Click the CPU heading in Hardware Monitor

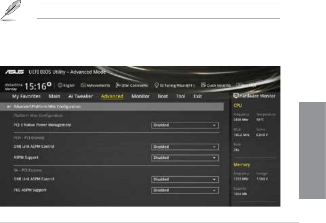click(237, 105)
